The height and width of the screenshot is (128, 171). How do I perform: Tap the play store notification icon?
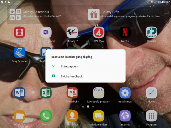2,2
